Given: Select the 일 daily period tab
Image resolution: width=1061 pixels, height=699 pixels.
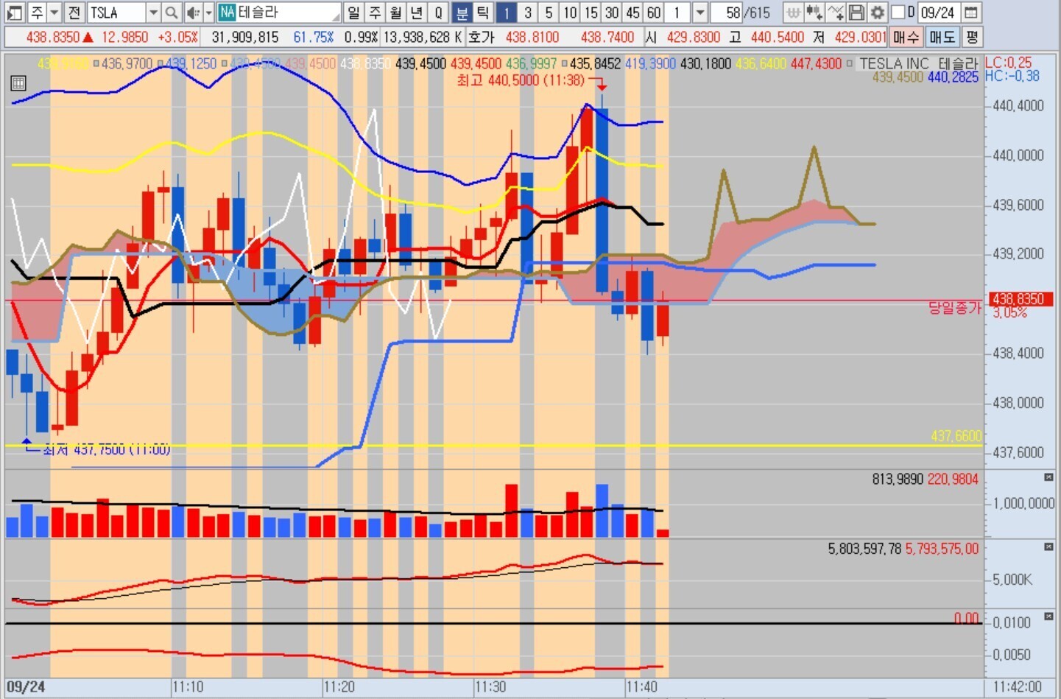Looking at the screenshot, I should point(353,13).
